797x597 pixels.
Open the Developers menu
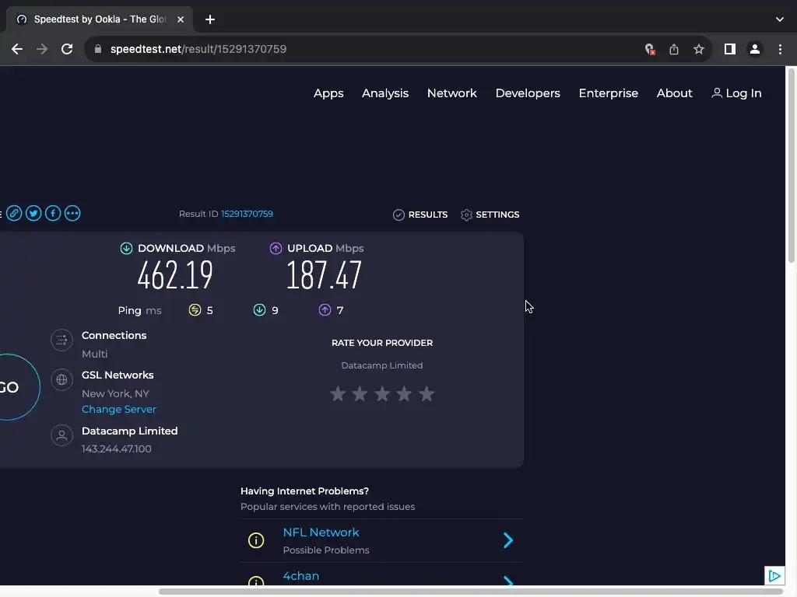528,93
